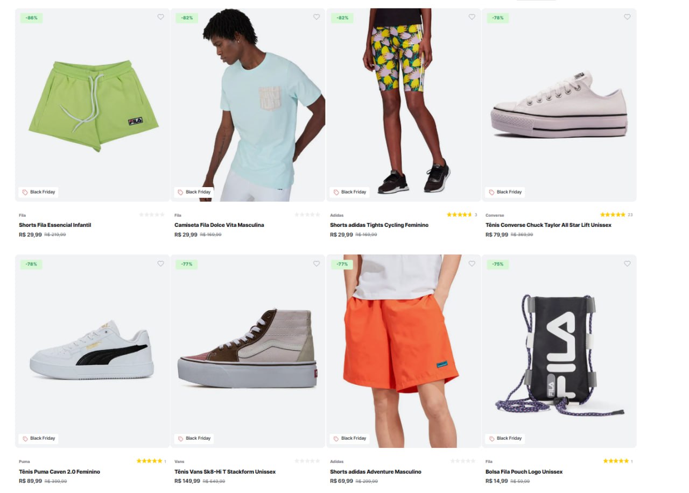Click the heart icon on Bolsa Fila Pouch card

(x=627, y=263)
